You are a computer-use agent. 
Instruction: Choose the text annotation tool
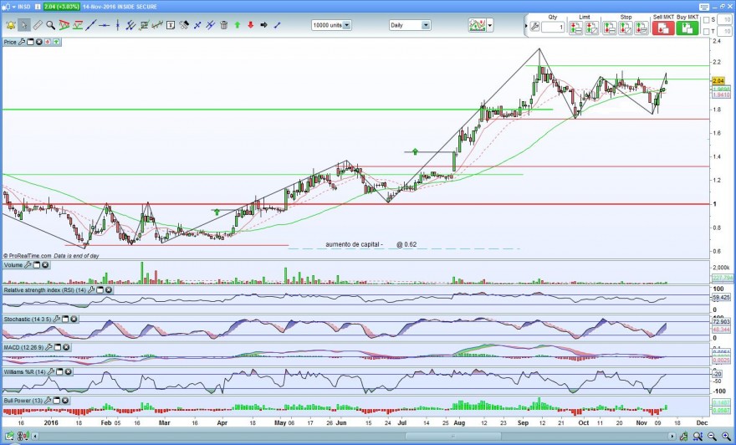[171, 25]
